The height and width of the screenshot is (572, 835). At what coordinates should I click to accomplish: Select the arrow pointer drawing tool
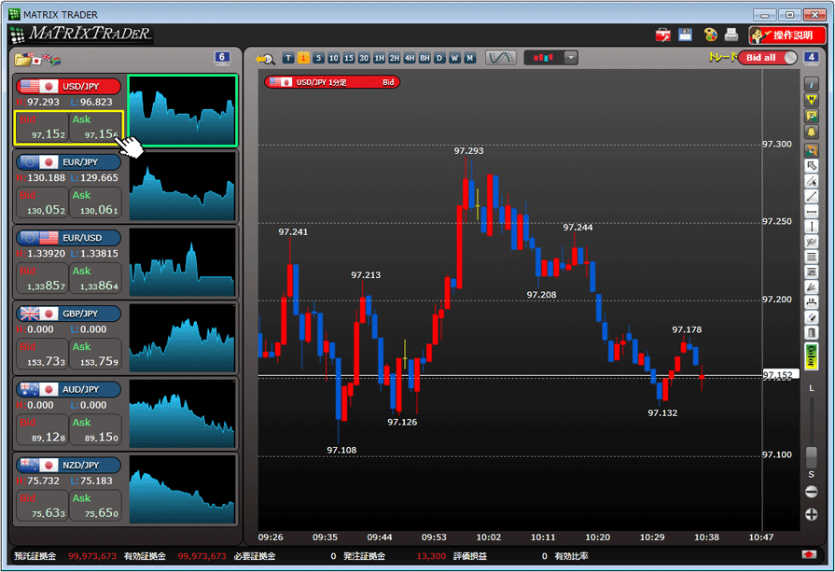(811, 166)
